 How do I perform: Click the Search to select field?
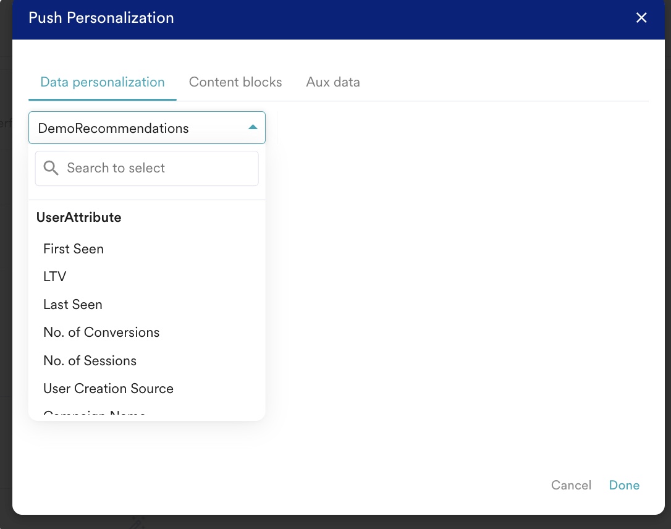click(147, 168)
